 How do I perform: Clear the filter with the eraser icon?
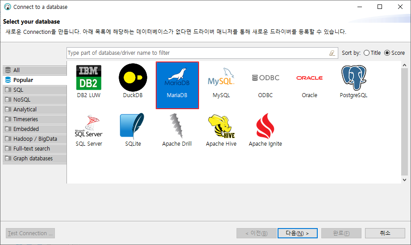coord(332,53)
